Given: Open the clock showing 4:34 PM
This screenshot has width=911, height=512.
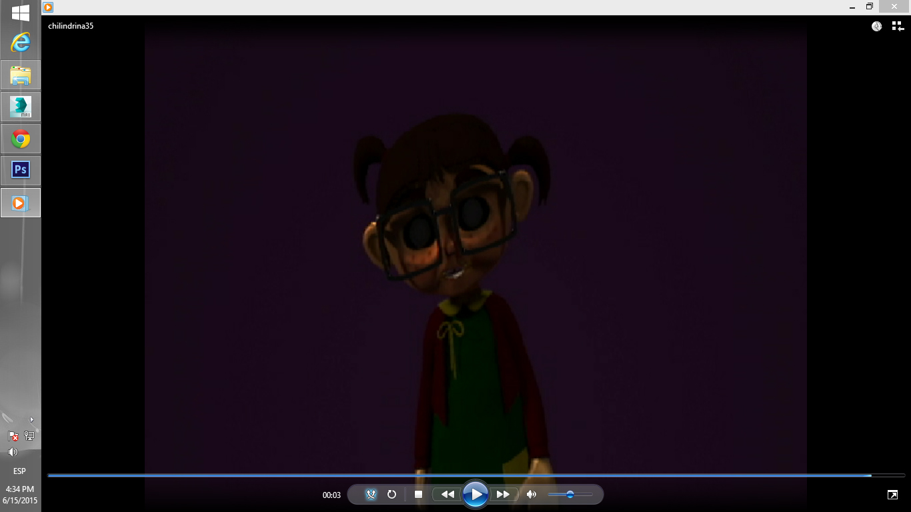Looking at the screenshot, I should (20, 494).
